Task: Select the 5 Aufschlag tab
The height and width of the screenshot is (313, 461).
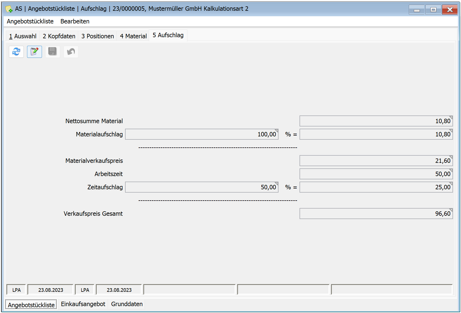Action: click(168, 35)
